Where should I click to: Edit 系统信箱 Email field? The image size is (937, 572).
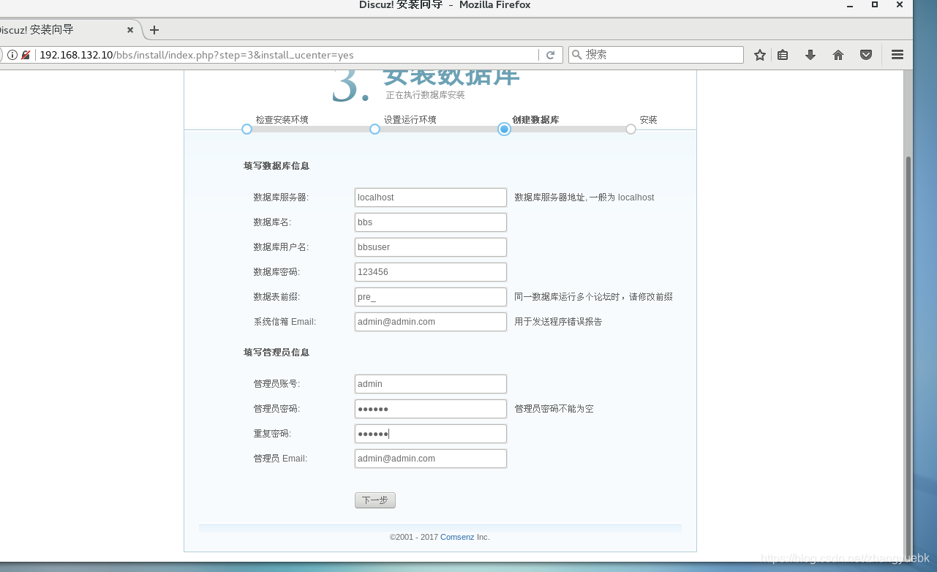(x=431, y=322)
